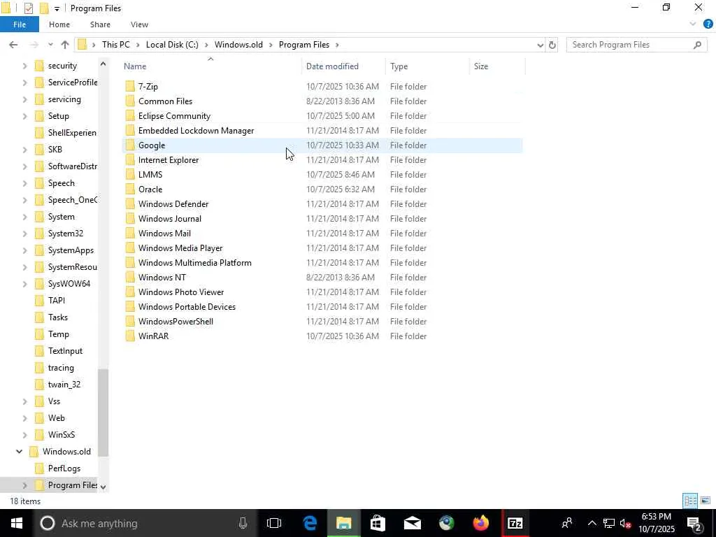Click Properties icon in Quick Access Toolbar
The image size is (716, 537).
pyautogui.click(x=28, y=8)
